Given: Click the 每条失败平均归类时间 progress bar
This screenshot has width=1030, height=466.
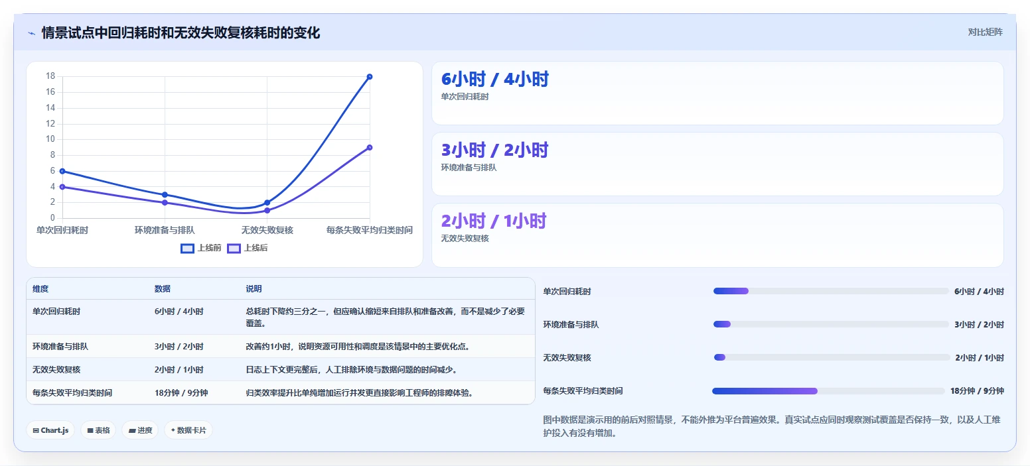Looking at the screenshot, I should click(828, 391).
